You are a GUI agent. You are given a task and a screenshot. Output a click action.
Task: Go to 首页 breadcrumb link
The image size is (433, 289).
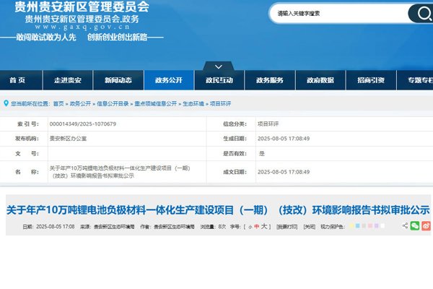(58, 104)
